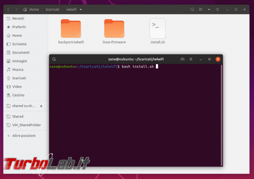Open Home in the path bar
254x179 pixels.
[31, 9]
